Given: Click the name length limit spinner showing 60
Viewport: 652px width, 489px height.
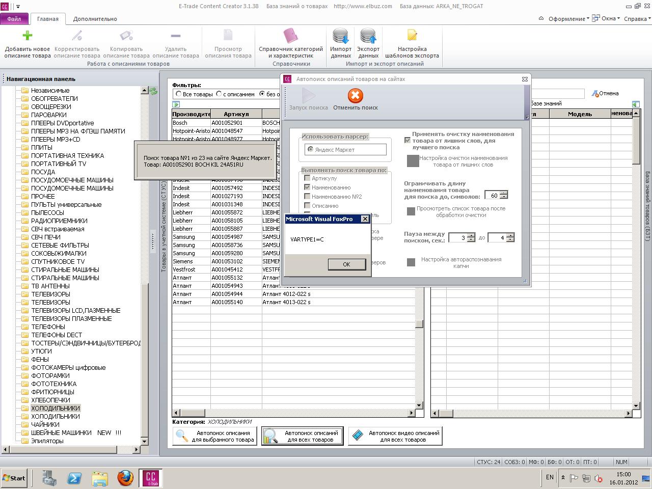Looking at the screenshot, I should pyautogui.click(x=496, y=195).
